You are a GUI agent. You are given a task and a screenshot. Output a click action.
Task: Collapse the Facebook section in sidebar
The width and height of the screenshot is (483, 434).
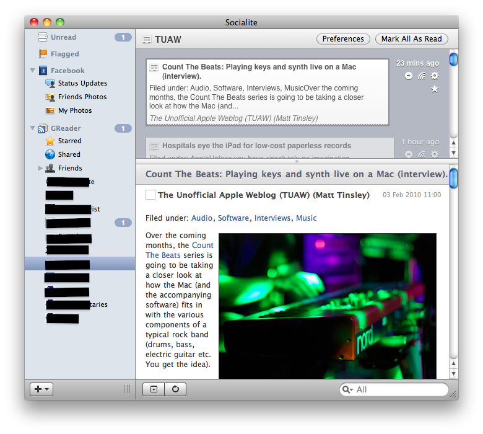click(32, 71)
